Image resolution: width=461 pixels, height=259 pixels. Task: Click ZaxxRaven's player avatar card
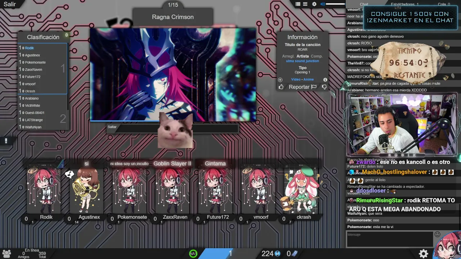(x=173, y=191)
